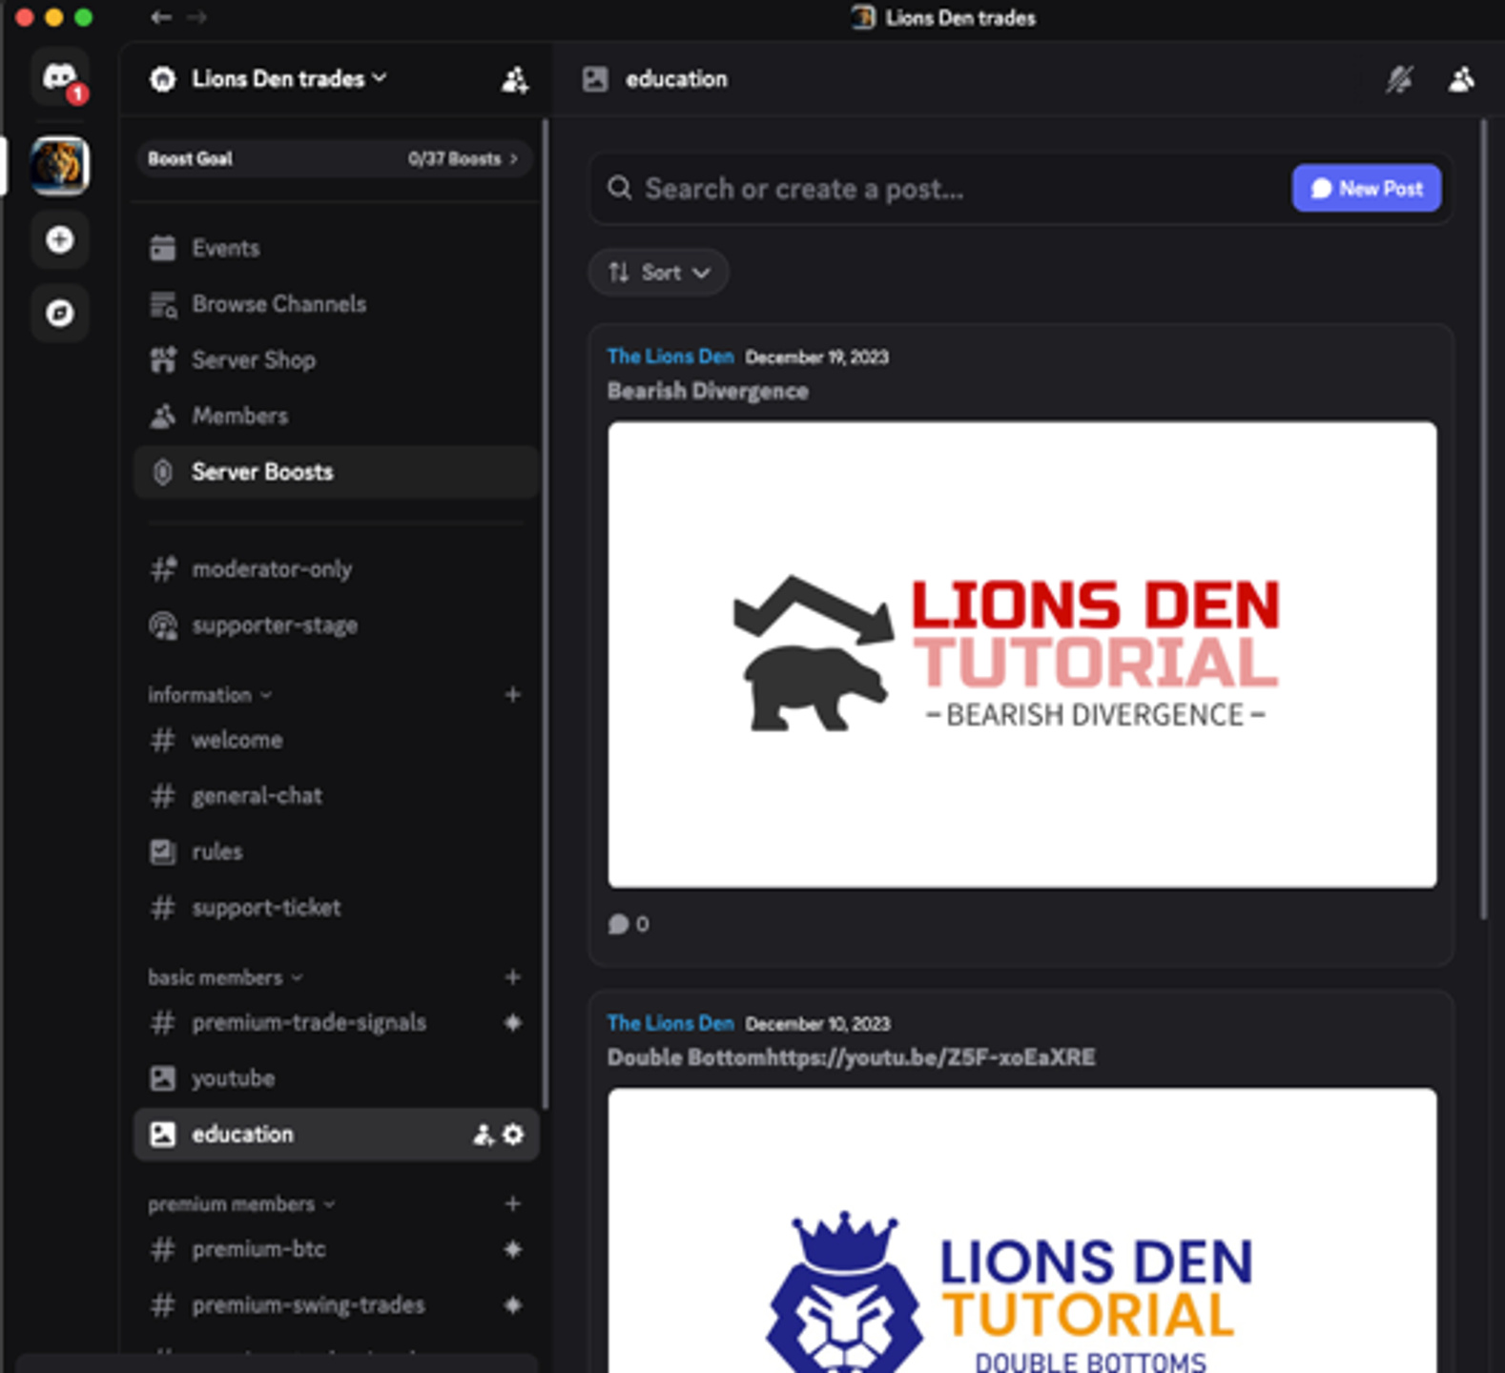Viewport: 1505px width, 1373px height.
Task: Select the Lions Den server avatar
Action: pyautogui.click(x=60, y=165)
